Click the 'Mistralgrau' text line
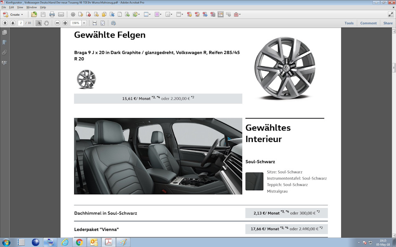The image size is (396, 247). click(277, 191)
